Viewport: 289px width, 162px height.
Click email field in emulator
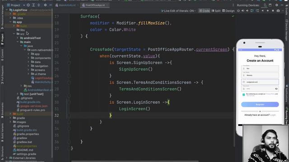260,82
